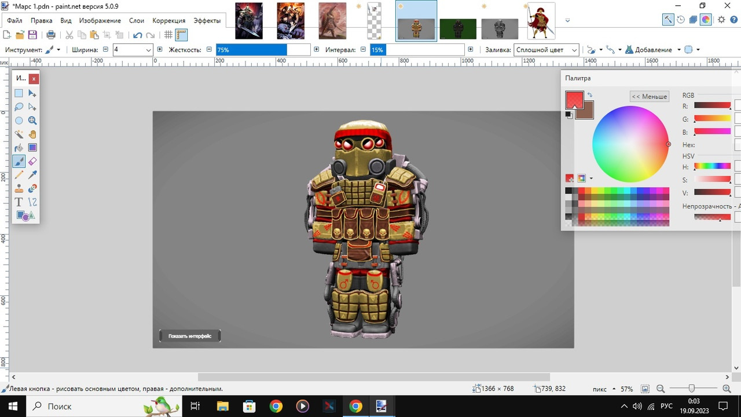Click the primary red color swatch
741x417 pixels.
(x=574, y=100)
